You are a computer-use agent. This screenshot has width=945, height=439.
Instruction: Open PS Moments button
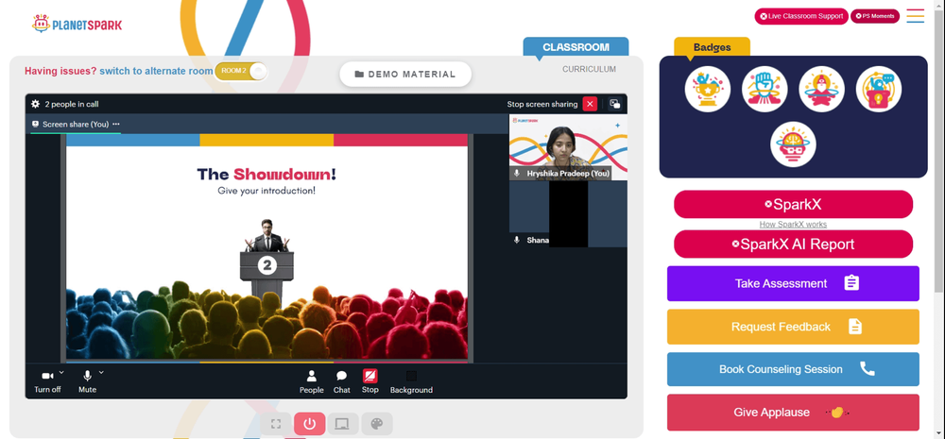(x=874, y=16)
